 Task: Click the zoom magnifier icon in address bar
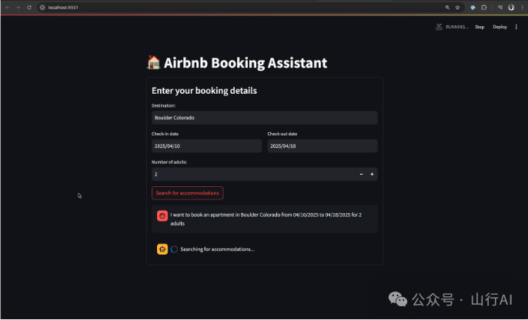click(447, 7)
